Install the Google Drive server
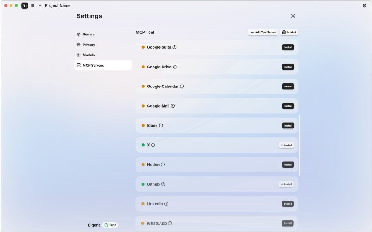This screenshot has width=372, height=232. coord(288,67)
